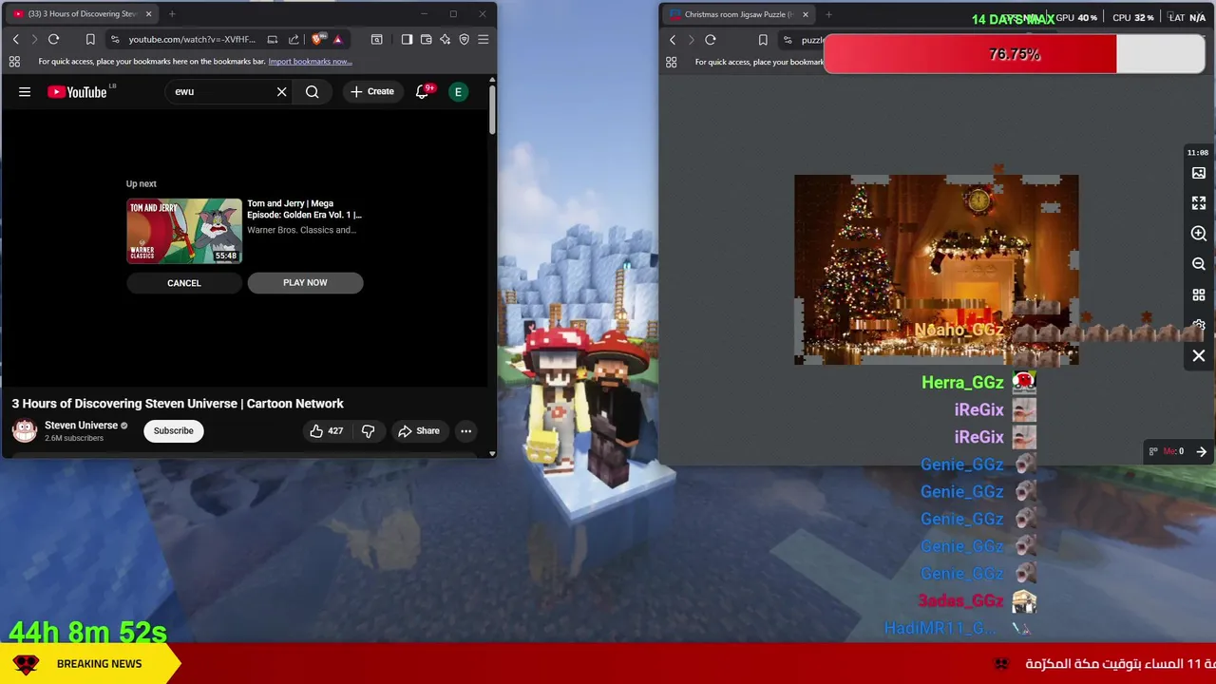Show puzzle preview image icon
The height and width of the screenshot is (684, 1216).
(x=1199, y=173)
